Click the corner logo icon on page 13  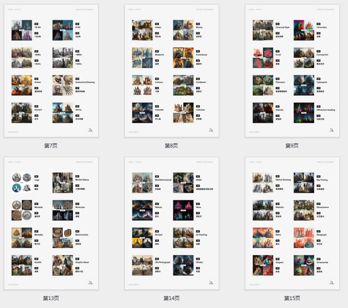(90, 283)
